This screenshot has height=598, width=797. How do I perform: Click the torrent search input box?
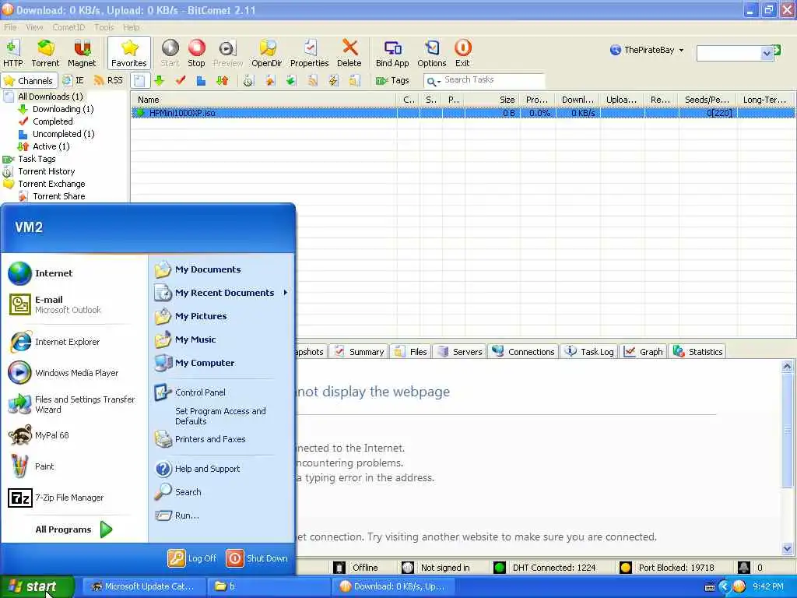(729, 53)
